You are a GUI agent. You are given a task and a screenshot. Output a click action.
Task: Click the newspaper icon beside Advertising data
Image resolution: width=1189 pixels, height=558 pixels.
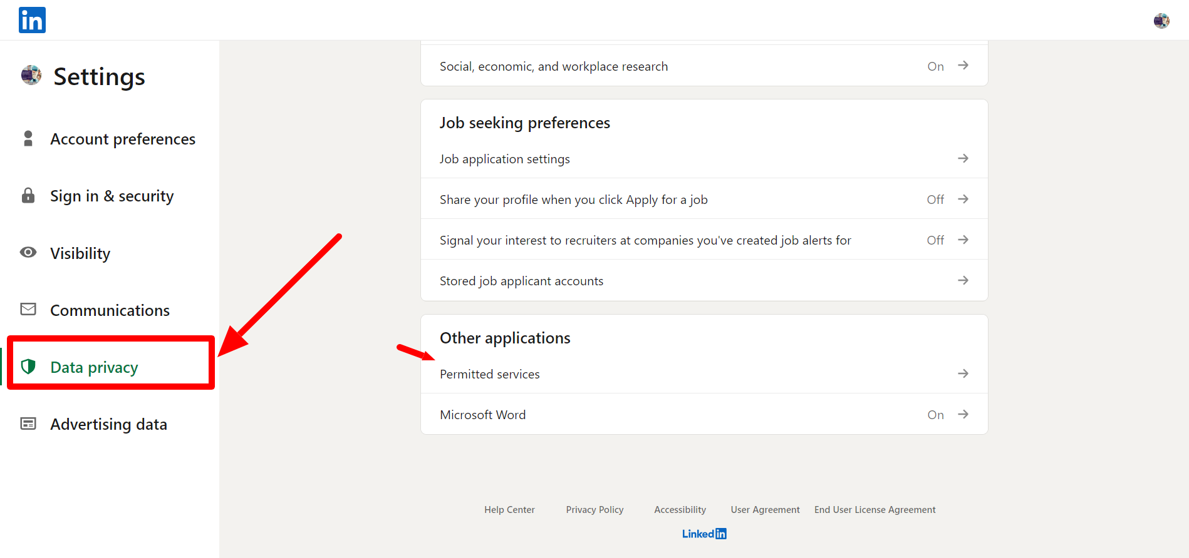[28, 424]
